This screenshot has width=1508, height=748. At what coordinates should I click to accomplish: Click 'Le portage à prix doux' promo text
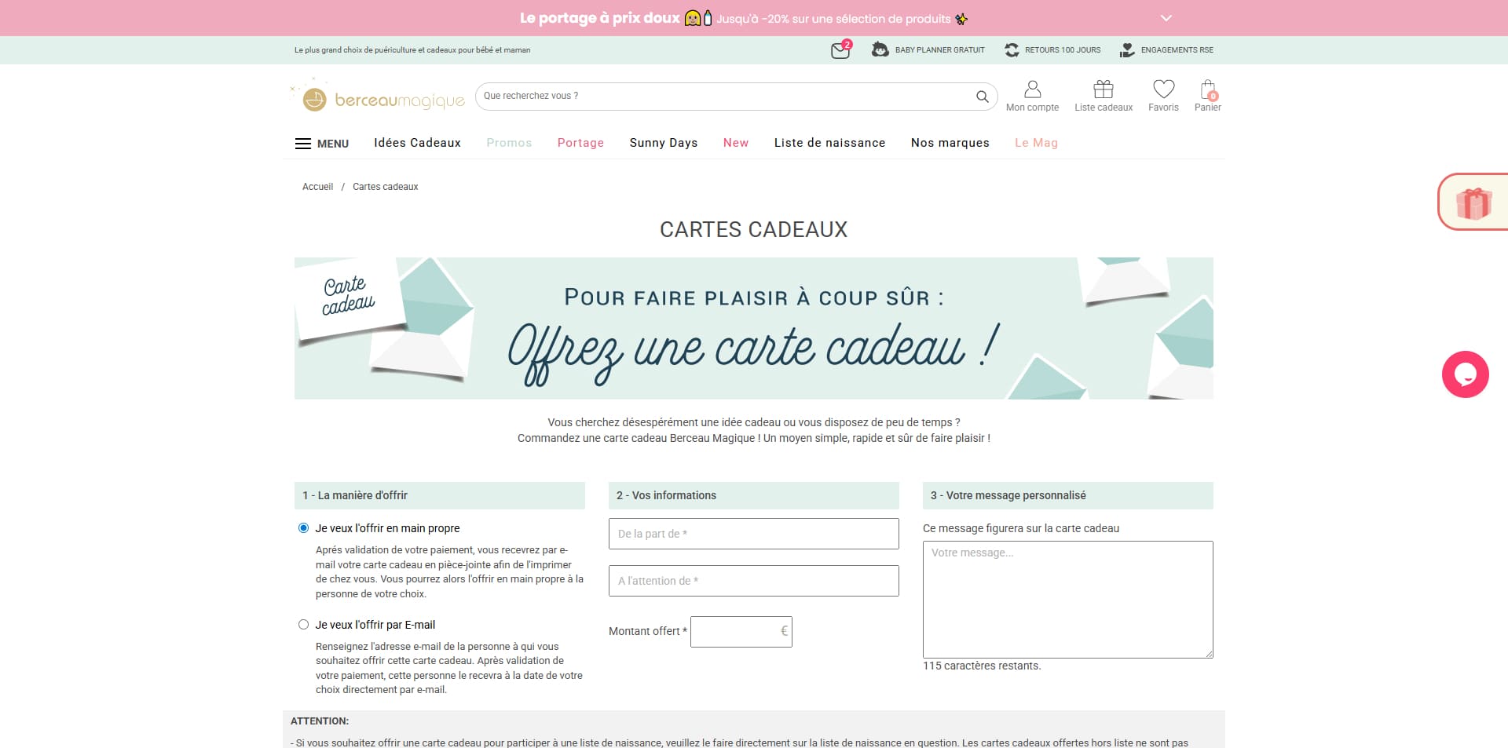tap(599, 18)
